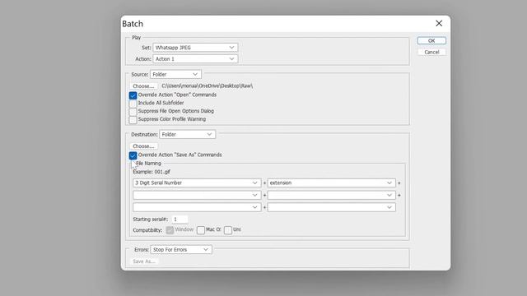Click the source folder path text
The width and height of the screenshot is (527, 296).
[207, 86]
